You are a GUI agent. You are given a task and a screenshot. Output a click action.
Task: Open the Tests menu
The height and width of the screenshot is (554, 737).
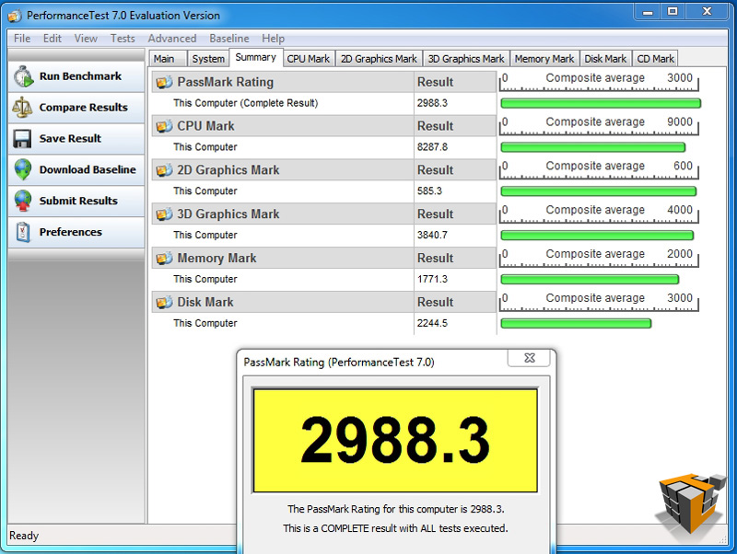coord(123,39)
